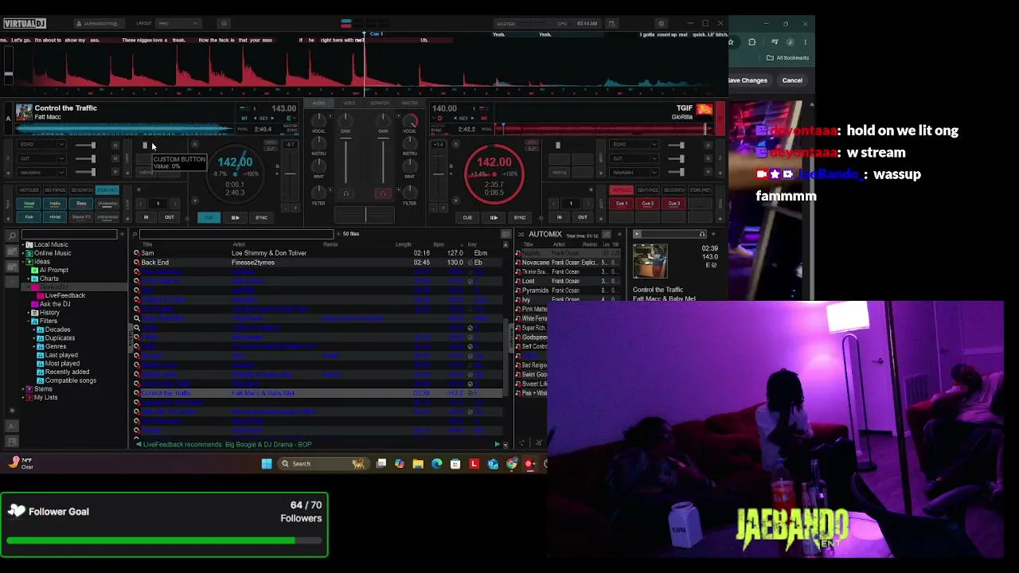Toggle right deck loop OUT point

coord(582,217)
